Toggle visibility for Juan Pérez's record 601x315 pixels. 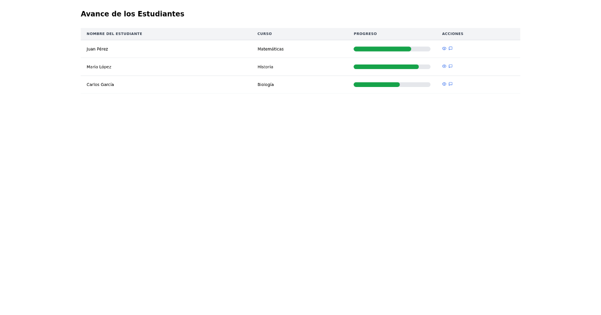point(444,48)
